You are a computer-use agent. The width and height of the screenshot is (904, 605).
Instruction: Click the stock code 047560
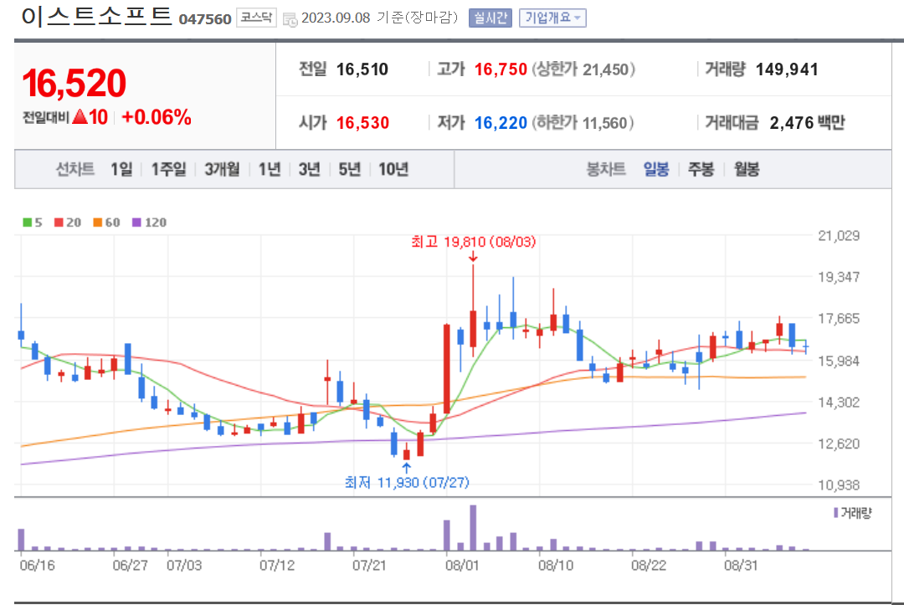click(205, 19)
